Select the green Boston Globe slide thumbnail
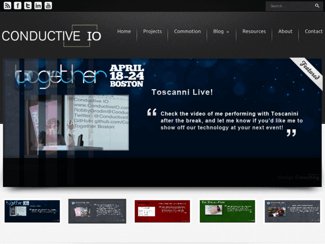 (228, 211)
